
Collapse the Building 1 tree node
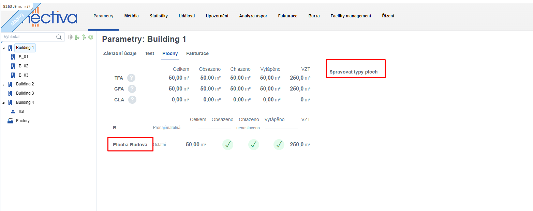(4, 48)
